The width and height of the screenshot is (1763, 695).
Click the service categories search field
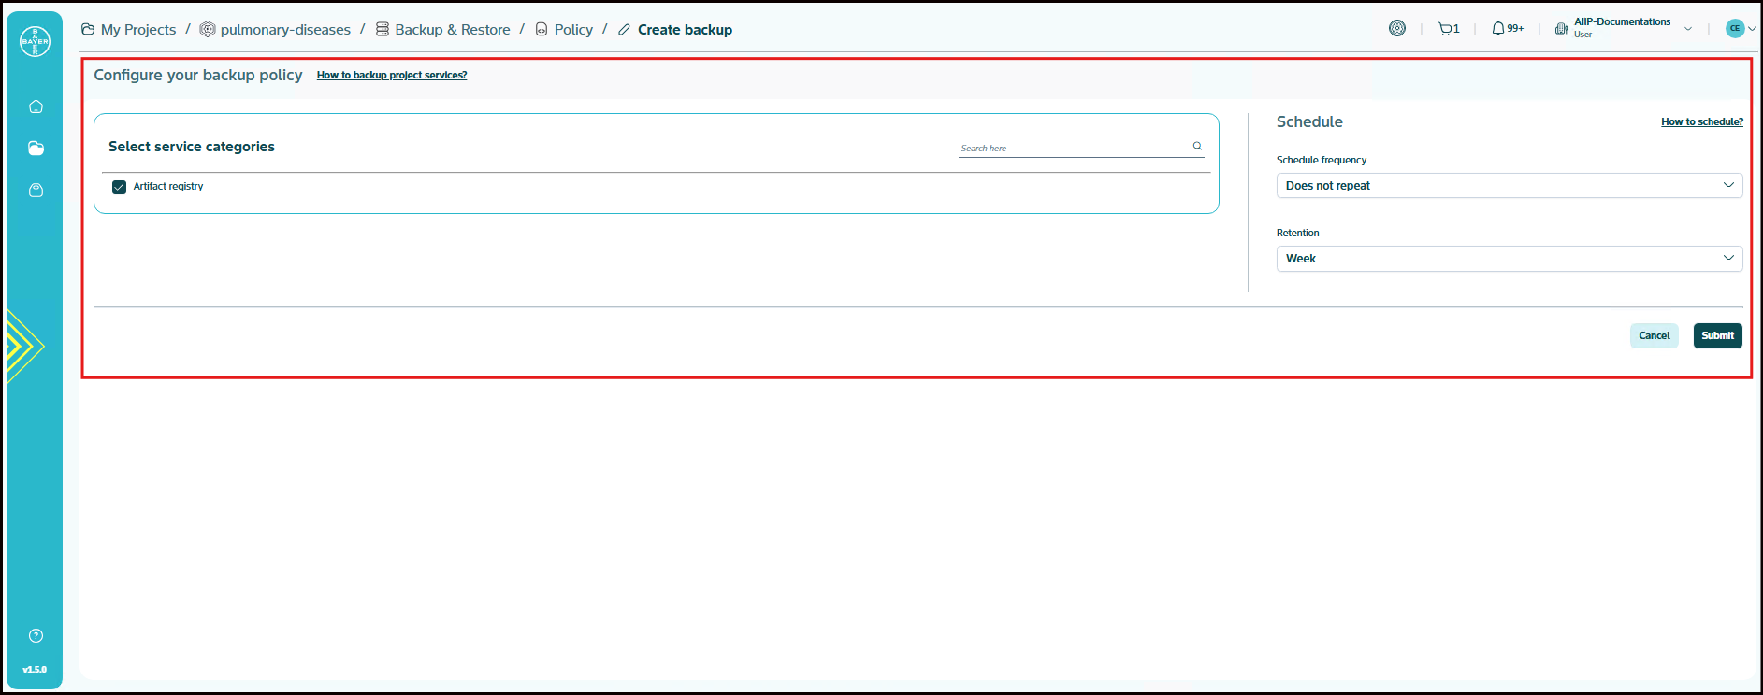pyautogui.click(x=1071, y=148)
